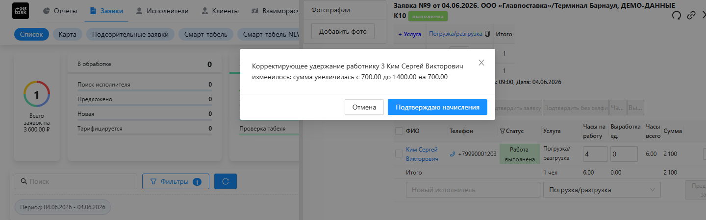Click the Поиск исполнителя status row

tap(145, 85)
